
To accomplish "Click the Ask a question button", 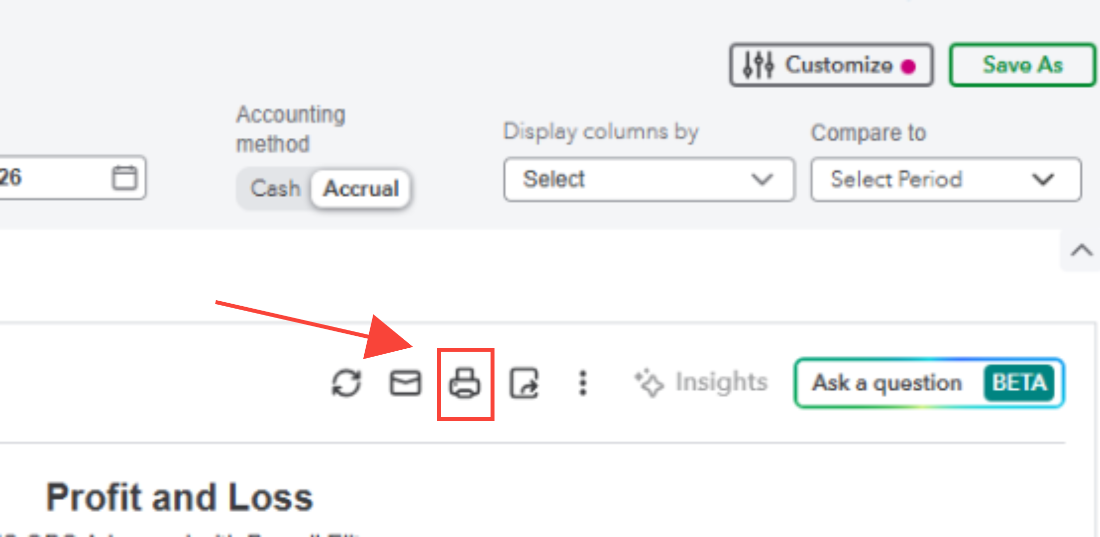I will (887, 383).
